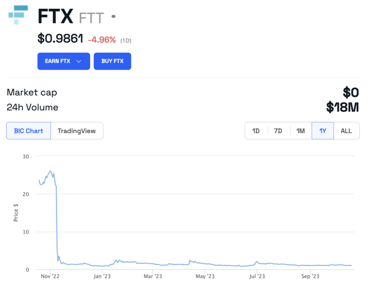Switch to the TradingView chart tab
Viewport: 377px width, 292px height.
pyautogui.click(x=77, y=131)
